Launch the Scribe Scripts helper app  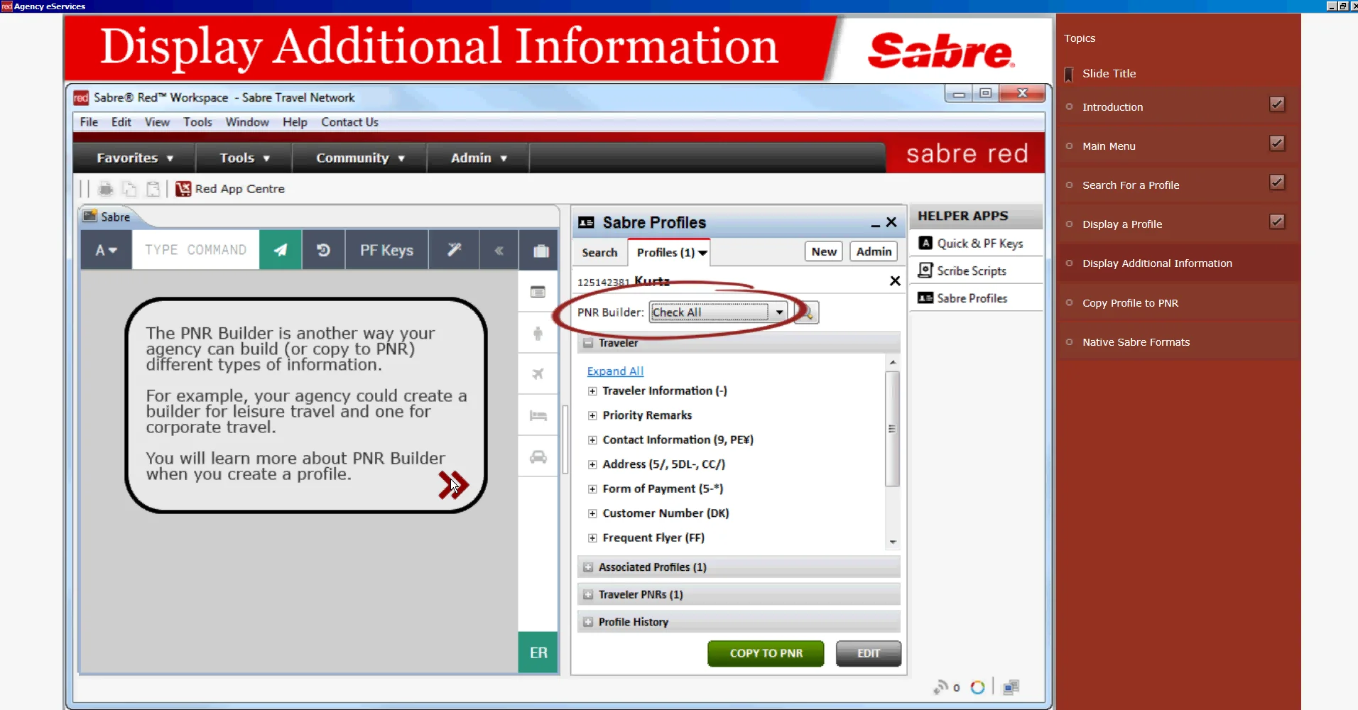pos(971,271)
